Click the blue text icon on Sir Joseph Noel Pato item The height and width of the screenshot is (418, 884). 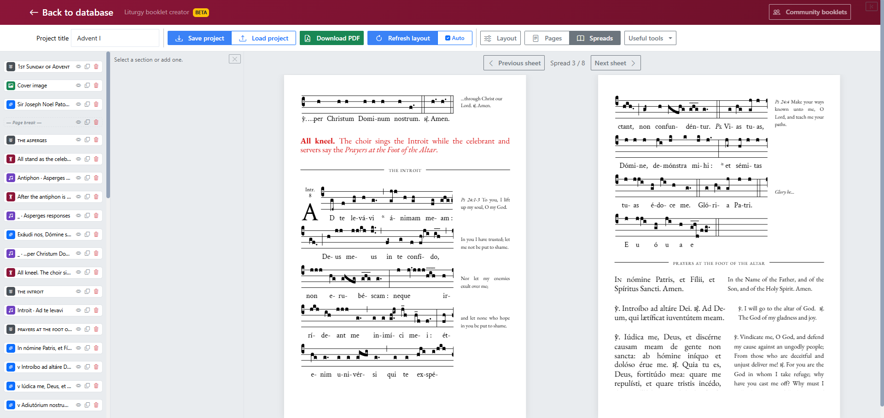point(11,104)
